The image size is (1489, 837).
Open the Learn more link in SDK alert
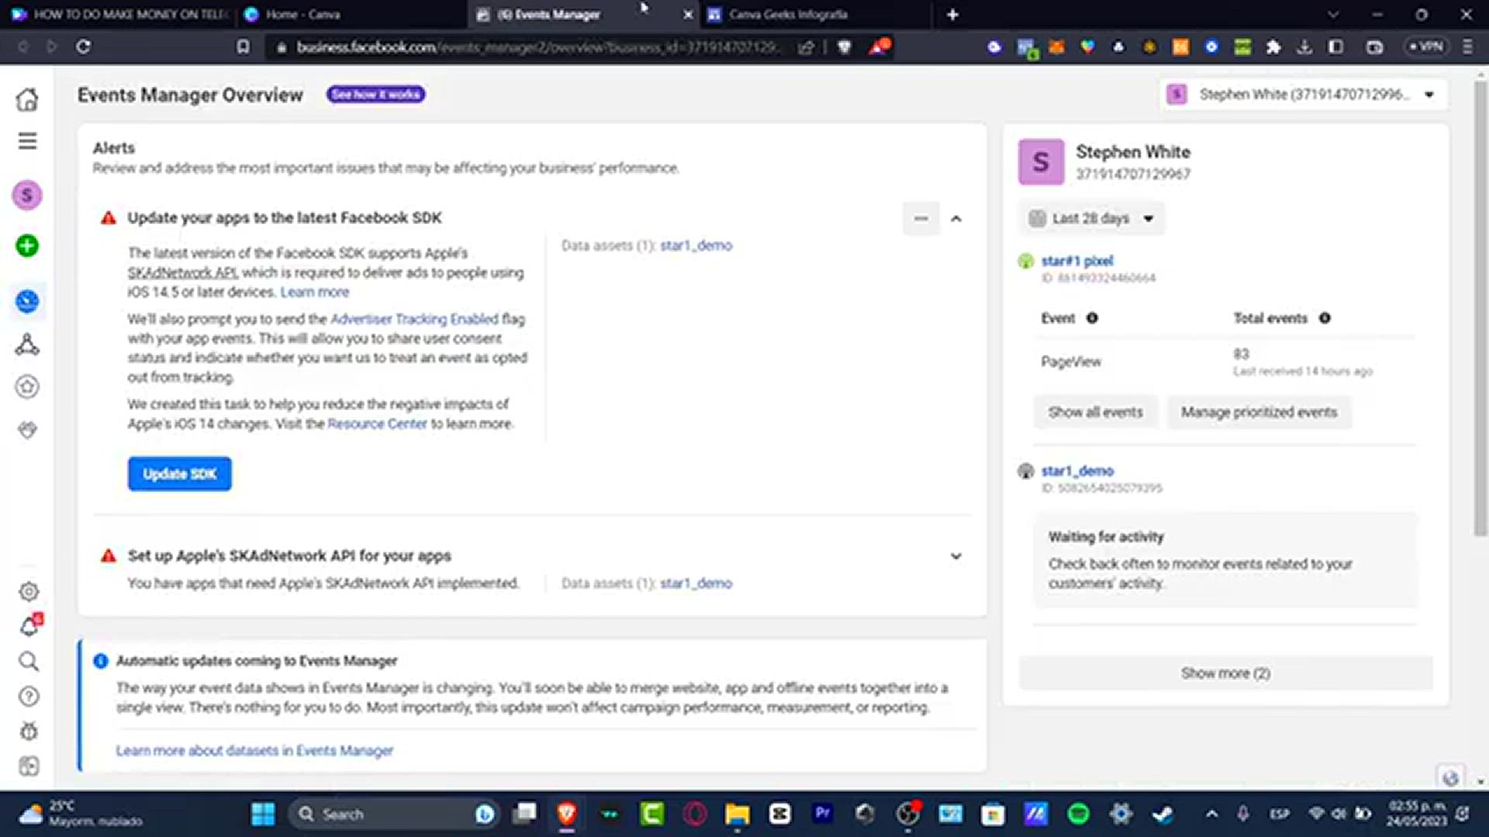coord(315,292)
